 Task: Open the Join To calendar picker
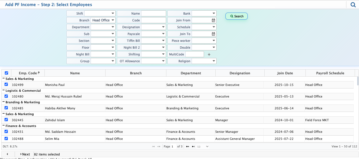click(213, 34)
